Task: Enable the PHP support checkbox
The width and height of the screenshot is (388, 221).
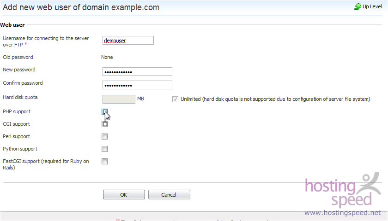Action: (105, 112)
